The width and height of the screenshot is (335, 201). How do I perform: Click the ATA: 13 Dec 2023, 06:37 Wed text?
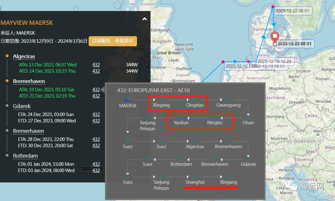48,64
